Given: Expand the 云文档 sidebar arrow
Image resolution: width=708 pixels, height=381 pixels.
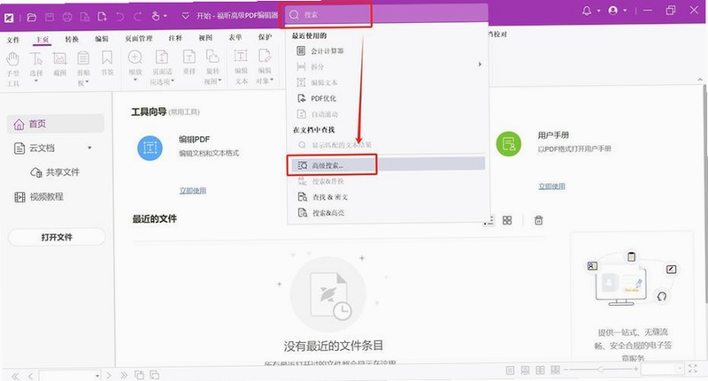Looking at the screenshot, I should [x=89, y=148].
